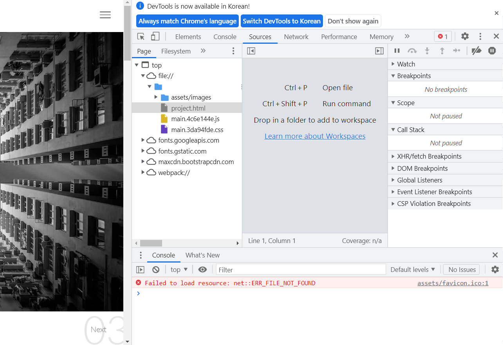Click Always match Chrome's language button
Image resolution: width=503 pixels, height=345 pixels.
coord(187,21)
